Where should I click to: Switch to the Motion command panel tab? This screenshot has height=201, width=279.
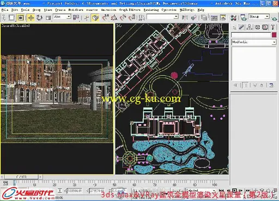(257, 27)
